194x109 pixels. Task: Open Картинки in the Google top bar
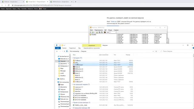tap(8, 9)
